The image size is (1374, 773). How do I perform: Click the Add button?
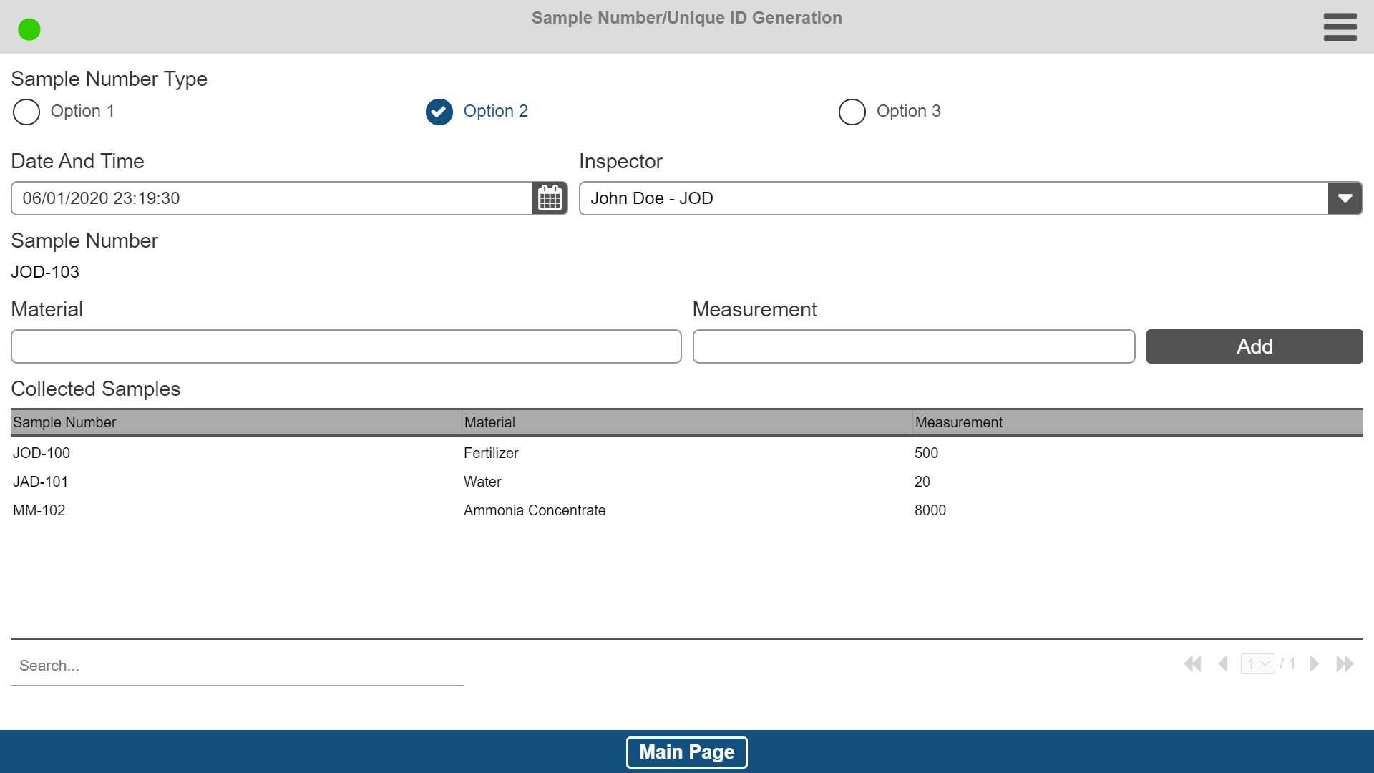click(x=1254, y=346)
